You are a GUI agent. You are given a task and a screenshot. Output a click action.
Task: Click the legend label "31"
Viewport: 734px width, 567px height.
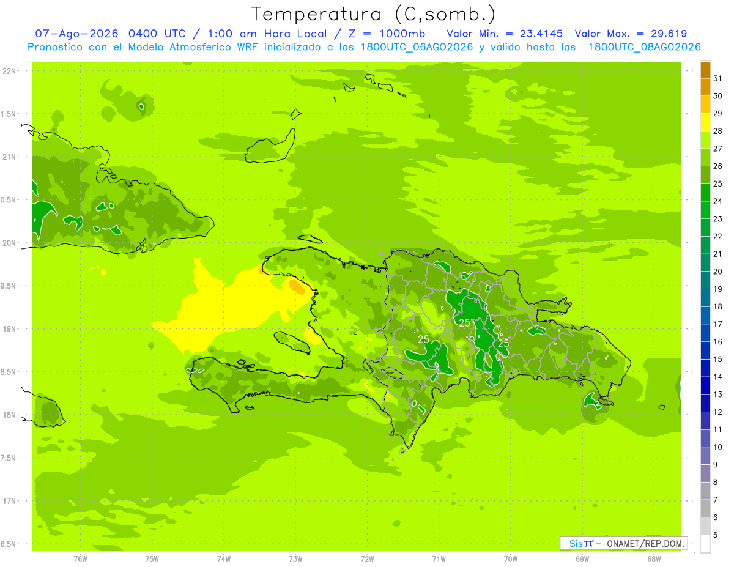coord(718,78)
